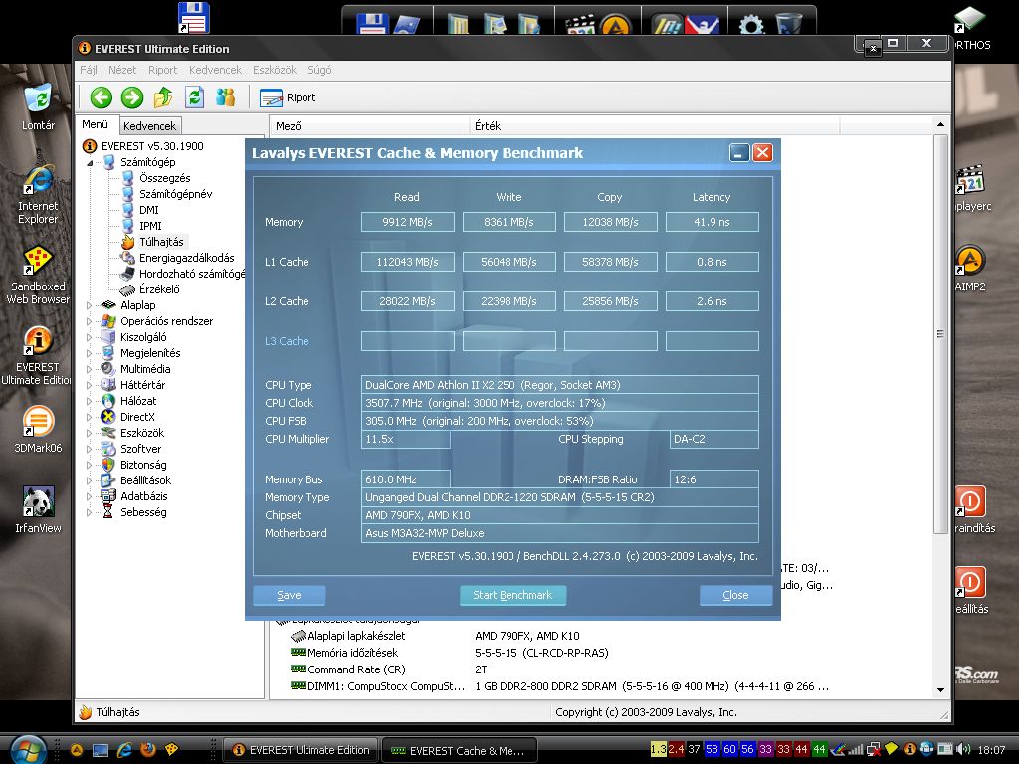Viewport: 1019px width, 764px height.
Task: Expand the Háttértár tree node
Action: 90,385
